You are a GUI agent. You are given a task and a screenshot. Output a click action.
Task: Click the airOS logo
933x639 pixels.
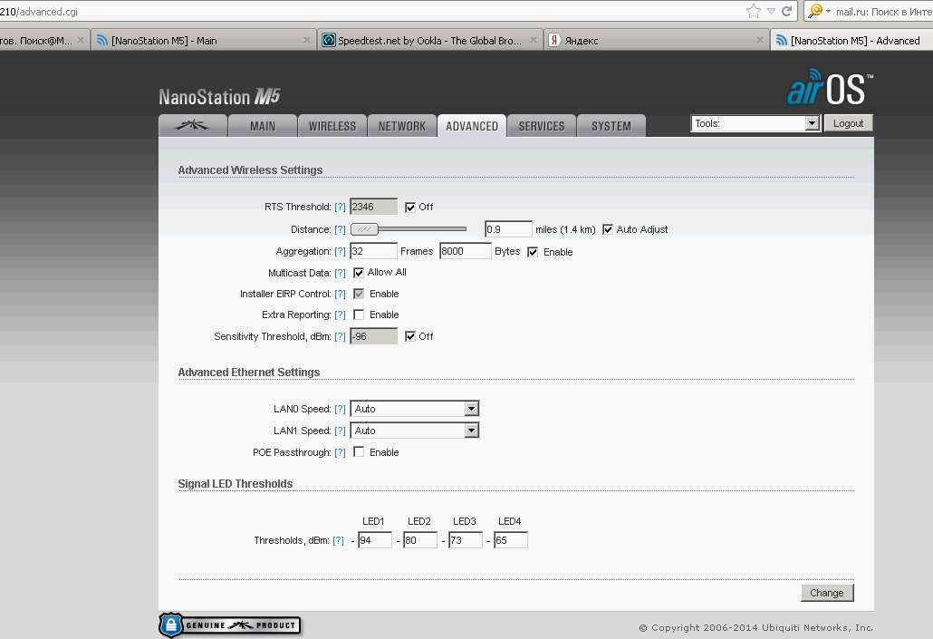[830, 88]
